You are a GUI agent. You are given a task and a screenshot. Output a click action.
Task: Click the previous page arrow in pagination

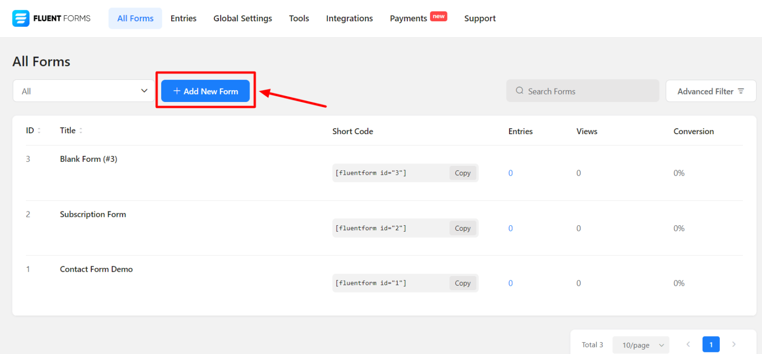pyautogui.click(x=688, y=344)
